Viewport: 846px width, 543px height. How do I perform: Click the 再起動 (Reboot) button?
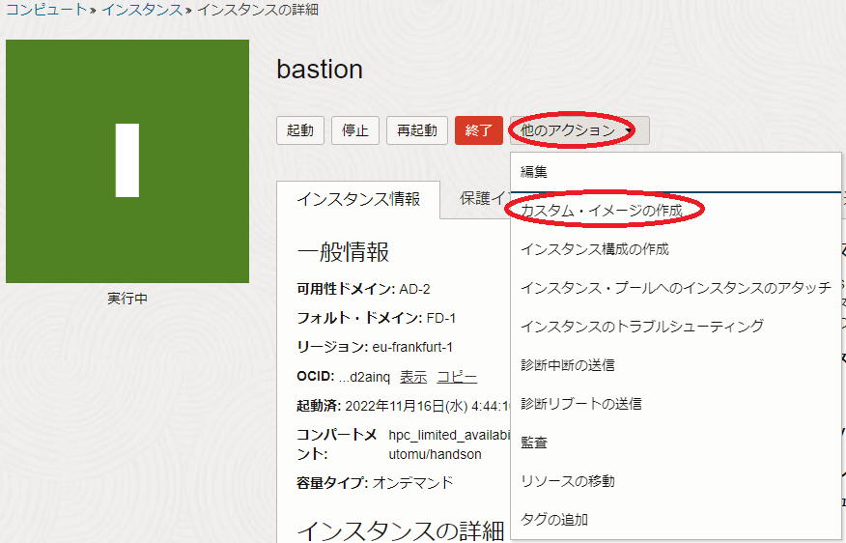416,130
